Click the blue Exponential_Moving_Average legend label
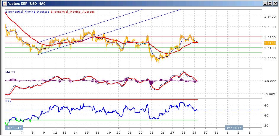The width and height of the screenshot is (279, 136). [x=28, y=12]
